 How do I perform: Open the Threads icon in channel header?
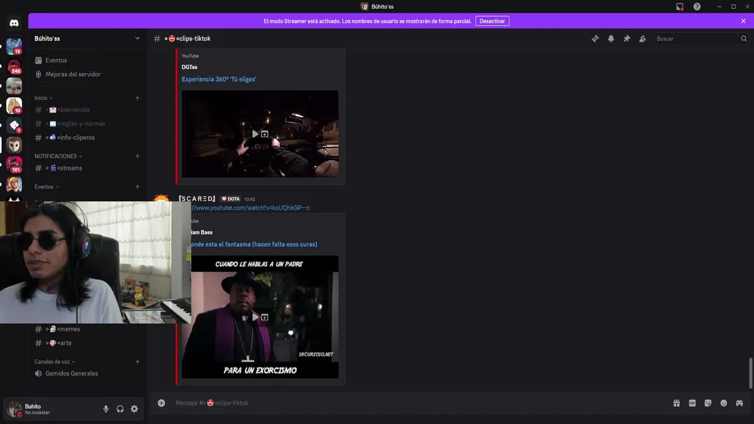point(595,38)
